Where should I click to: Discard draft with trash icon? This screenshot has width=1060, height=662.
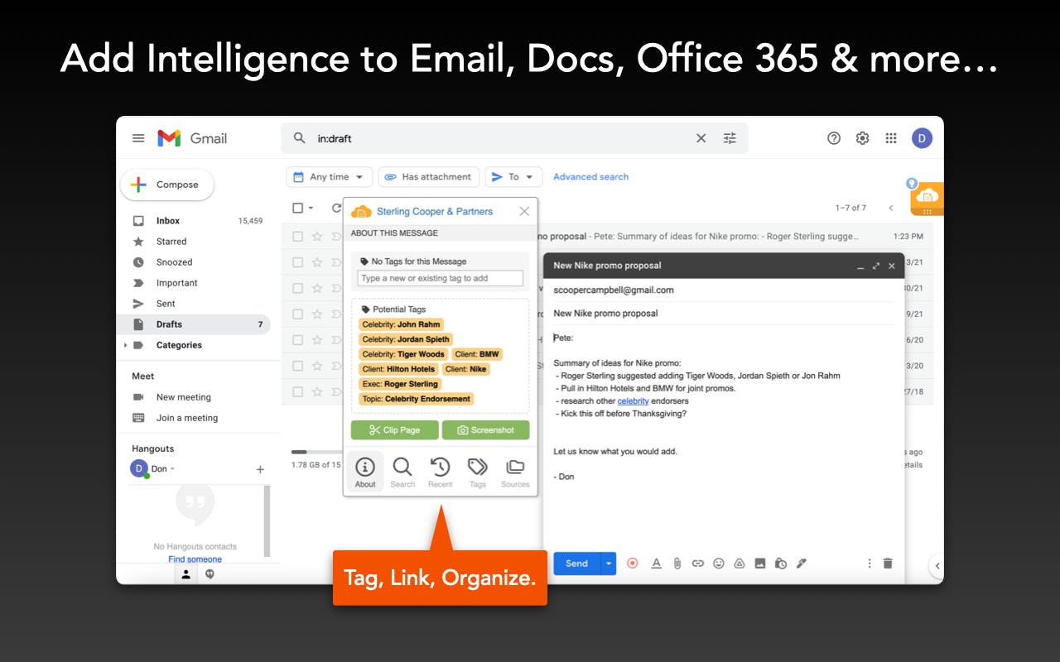[x=888, y=564]
